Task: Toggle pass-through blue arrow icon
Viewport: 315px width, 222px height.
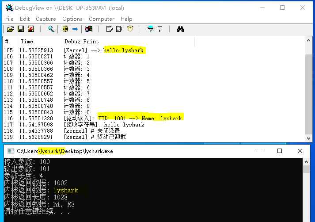Action: 75,29
